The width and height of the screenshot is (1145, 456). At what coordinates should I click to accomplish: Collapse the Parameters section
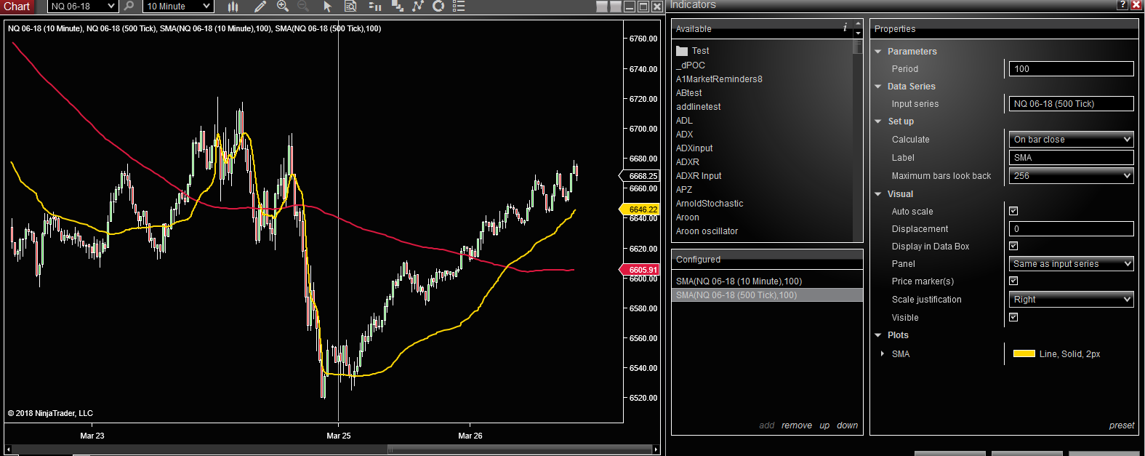click(878, 52)
